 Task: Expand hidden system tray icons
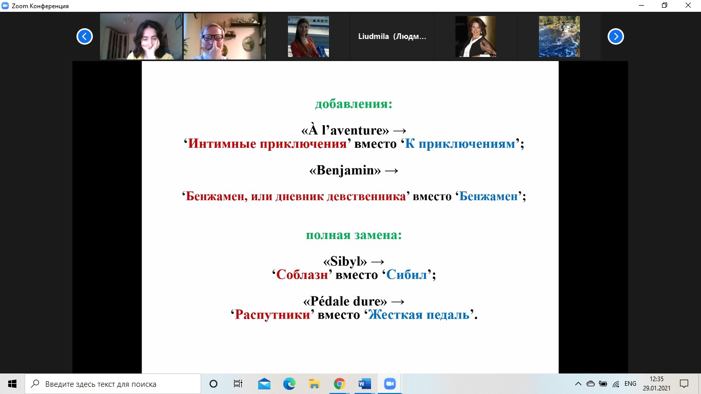(x=578, y=384)
